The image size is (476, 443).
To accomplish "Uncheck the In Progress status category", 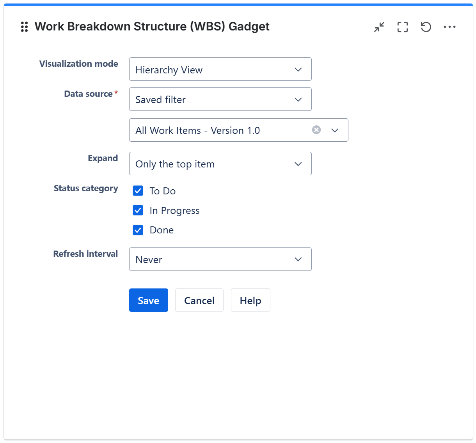I will (138, 210).
